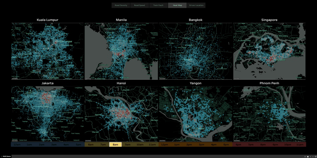Click the Jakarta heat map panel
The image size is (317, 158).
tap(48, 114)
